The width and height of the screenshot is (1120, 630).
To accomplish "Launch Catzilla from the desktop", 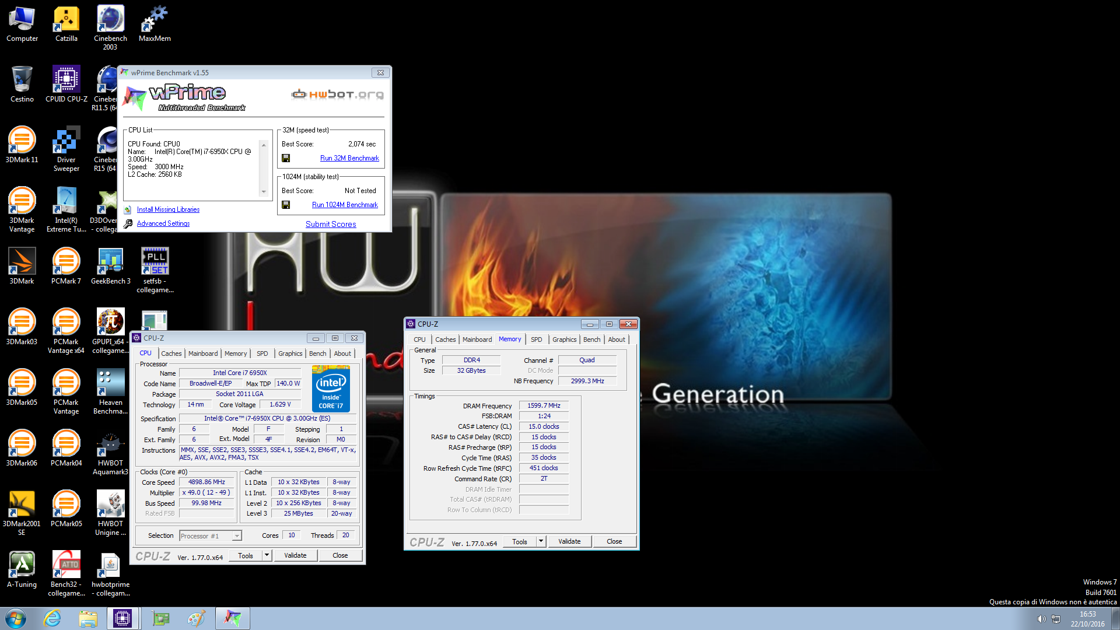I will pos(66,24).
